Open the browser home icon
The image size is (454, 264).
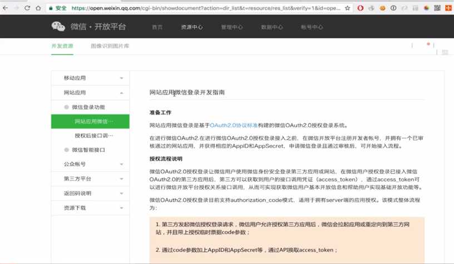pos(38,8)
